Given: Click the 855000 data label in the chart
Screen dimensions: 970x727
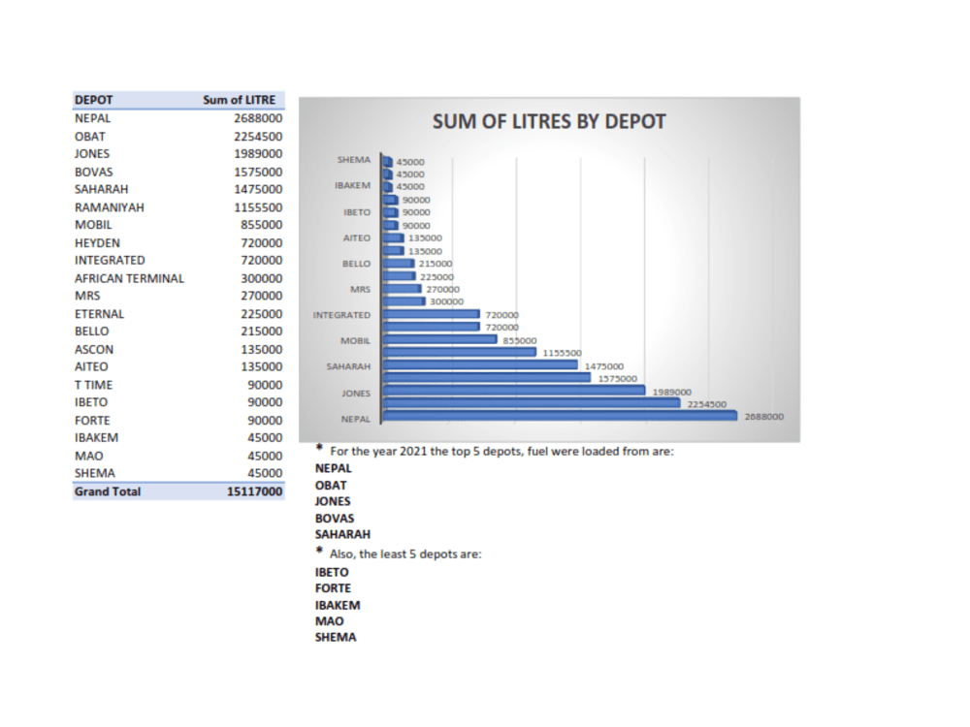Looking at the screenshot, I should pos(520,340).
